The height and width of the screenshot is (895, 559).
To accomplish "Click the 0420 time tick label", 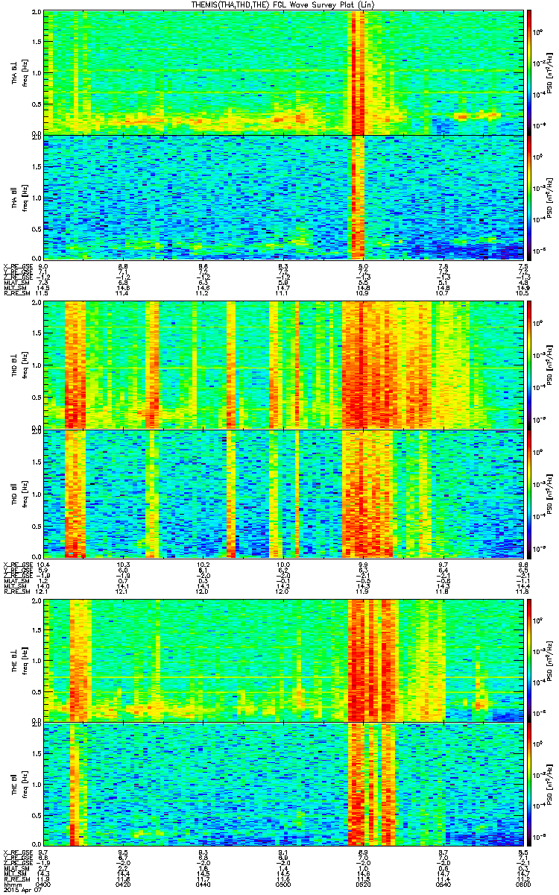I will click(x=124, y=885).
